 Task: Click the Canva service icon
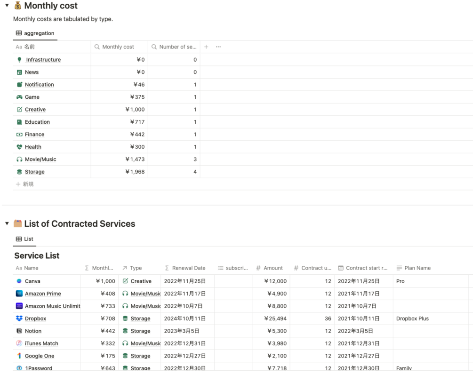coord(19,281)
